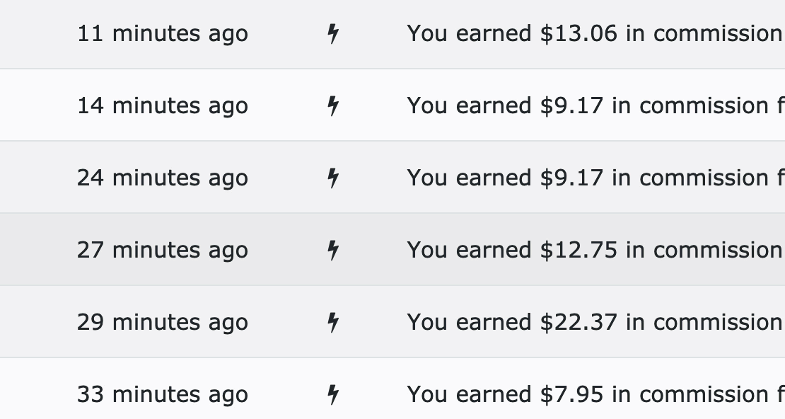Click the lightning bolt icon beside the $22.37 commission
This screenshot has width=785, height=419.
[333, 323]
